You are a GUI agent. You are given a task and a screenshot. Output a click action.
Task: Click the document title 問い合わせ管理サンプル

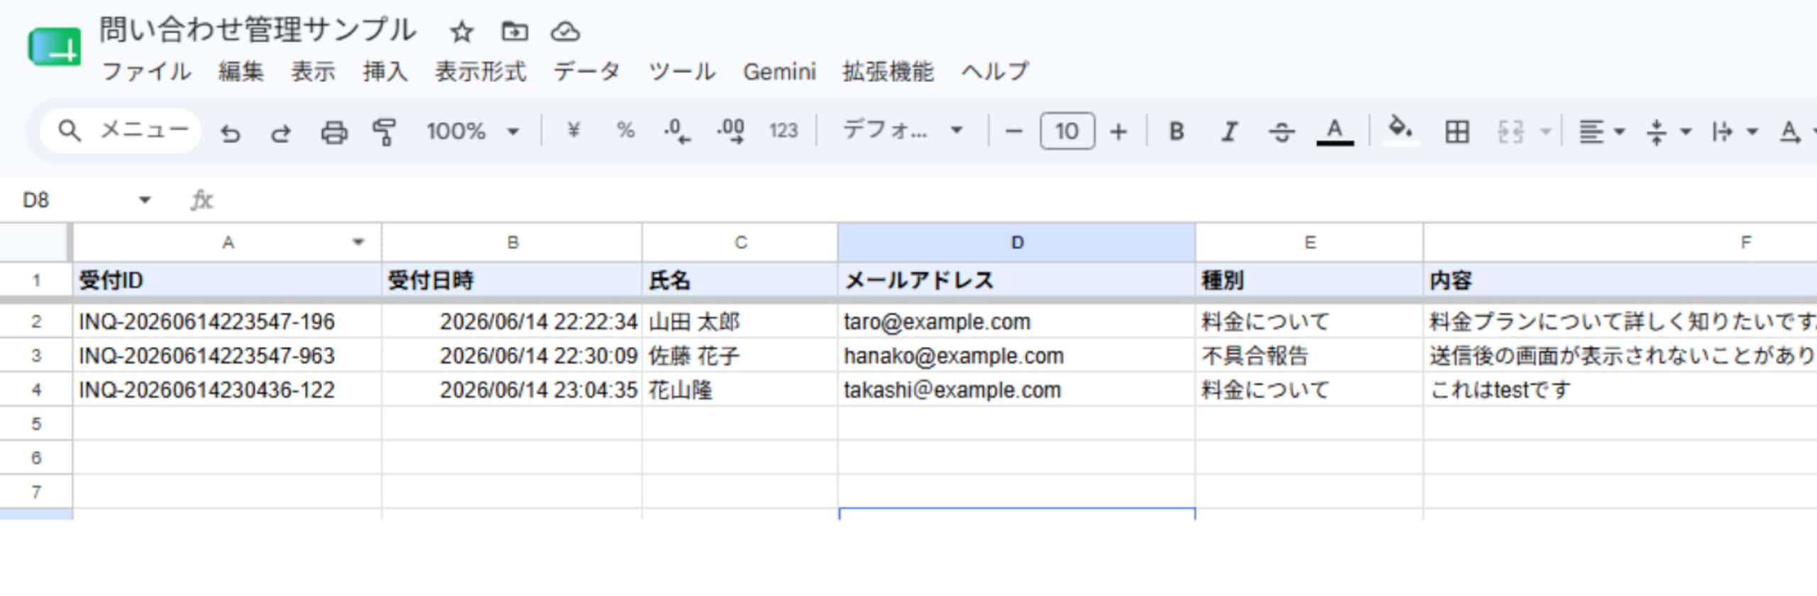coord(257,31)
